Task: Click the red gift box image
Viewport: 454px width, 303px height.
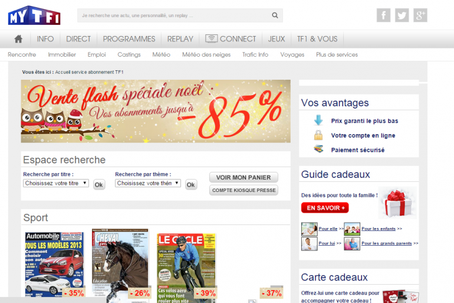Action: coord(397,203)
